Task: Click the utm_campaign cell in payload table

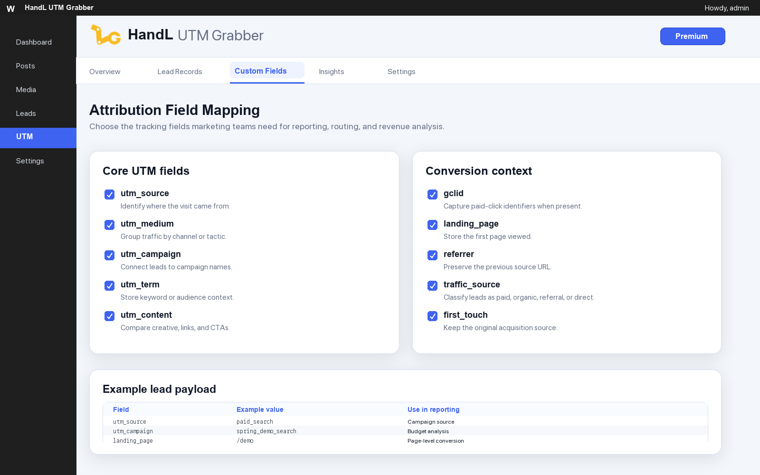Action: point(133,431)
